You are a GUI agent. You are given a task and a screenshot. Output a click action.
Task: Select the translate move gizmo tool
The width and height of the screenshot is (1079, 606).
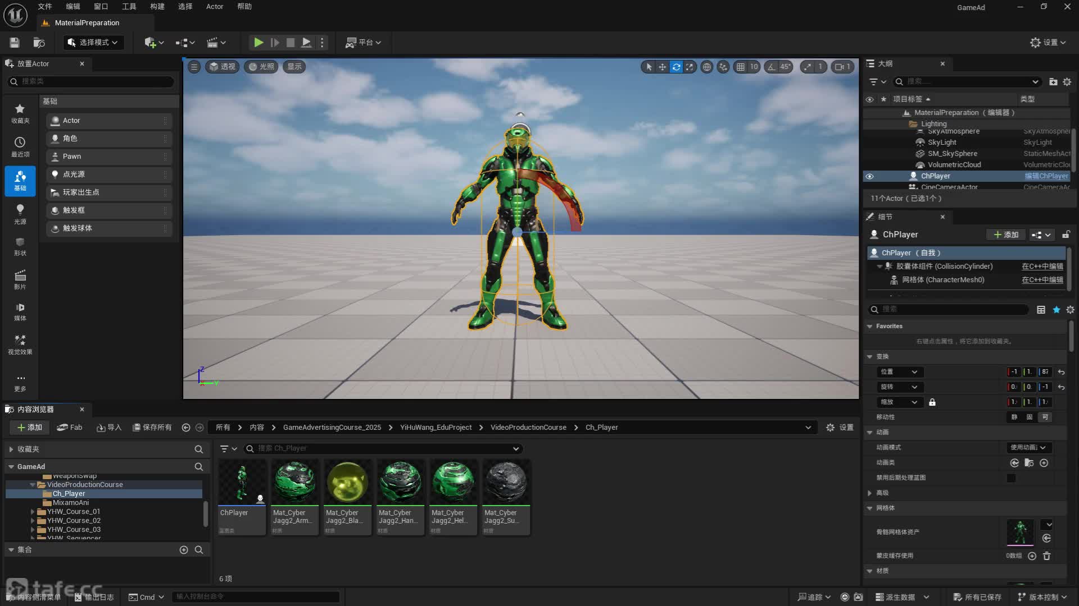click(663, 67)
